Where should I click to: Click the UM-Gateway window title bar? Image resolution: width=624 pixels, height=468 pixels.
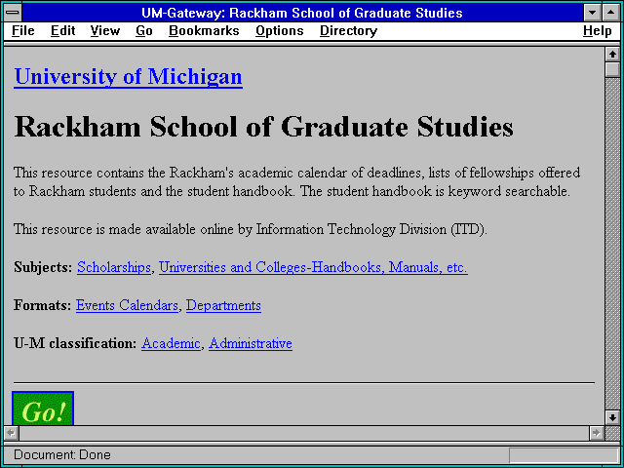coord(302,13)
